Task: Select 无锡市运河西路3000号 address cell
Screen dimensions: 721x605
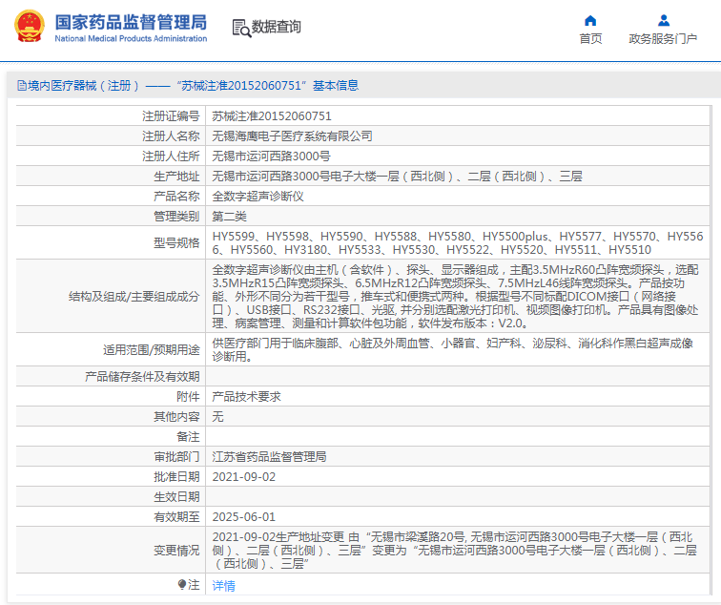Action: [x=458, y=156]
